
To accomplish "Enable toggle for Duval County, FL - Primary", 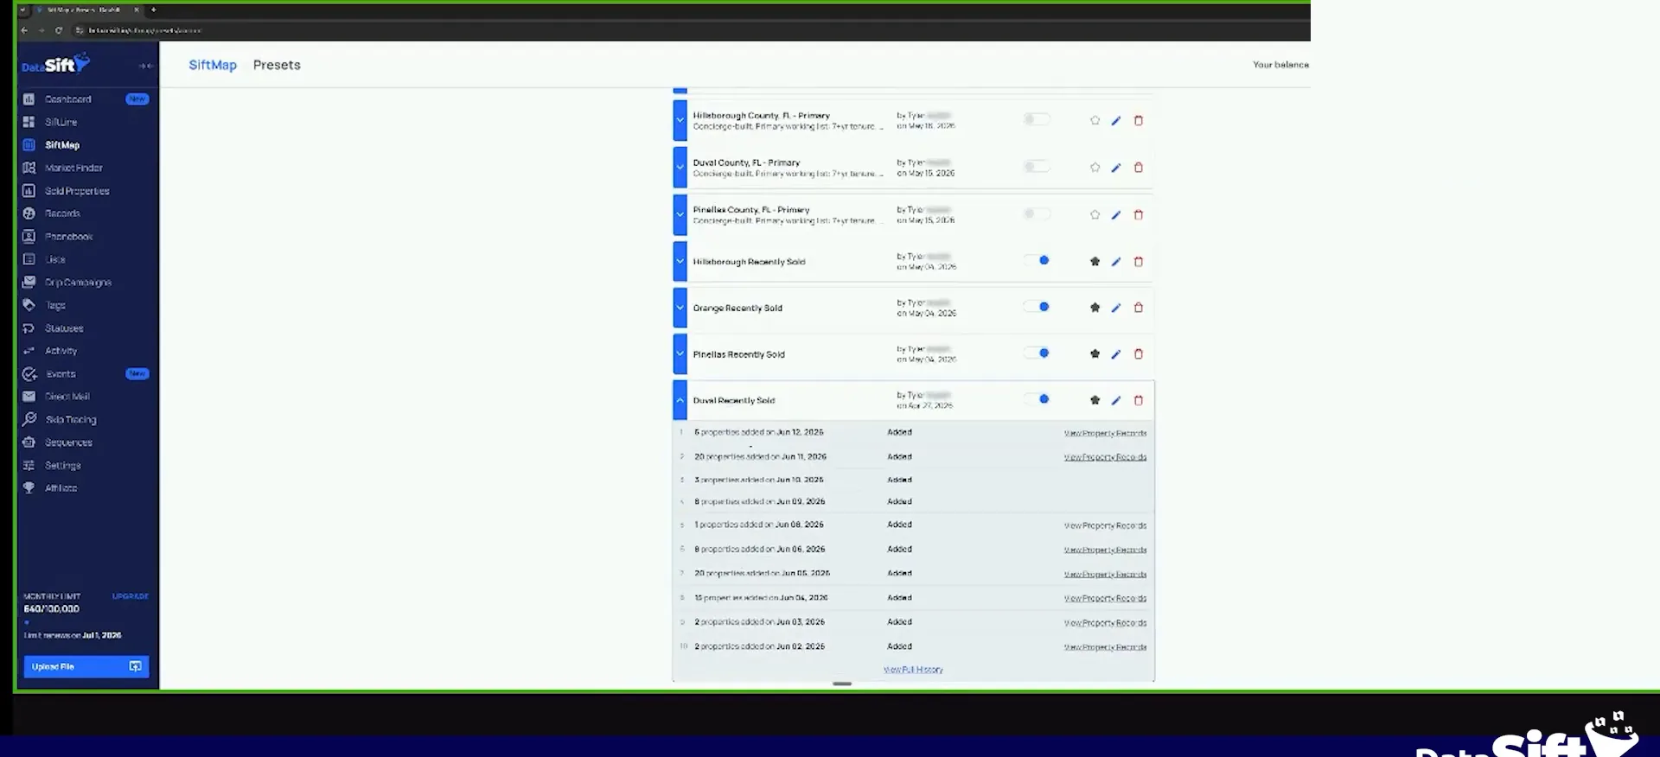I will click(1037, 167).
